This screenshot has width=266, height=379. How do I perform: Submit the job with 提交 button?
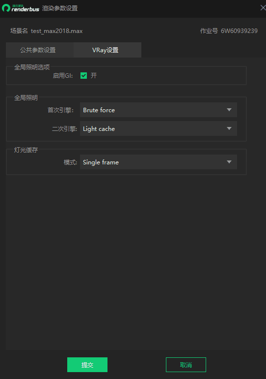(87, 365)
